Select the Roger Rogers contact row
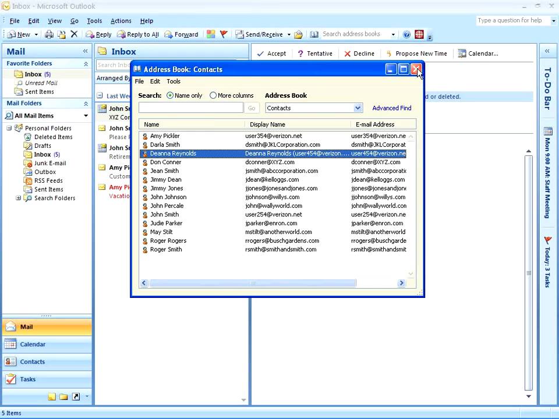559x419 pixels. click(x=273, y=240)
